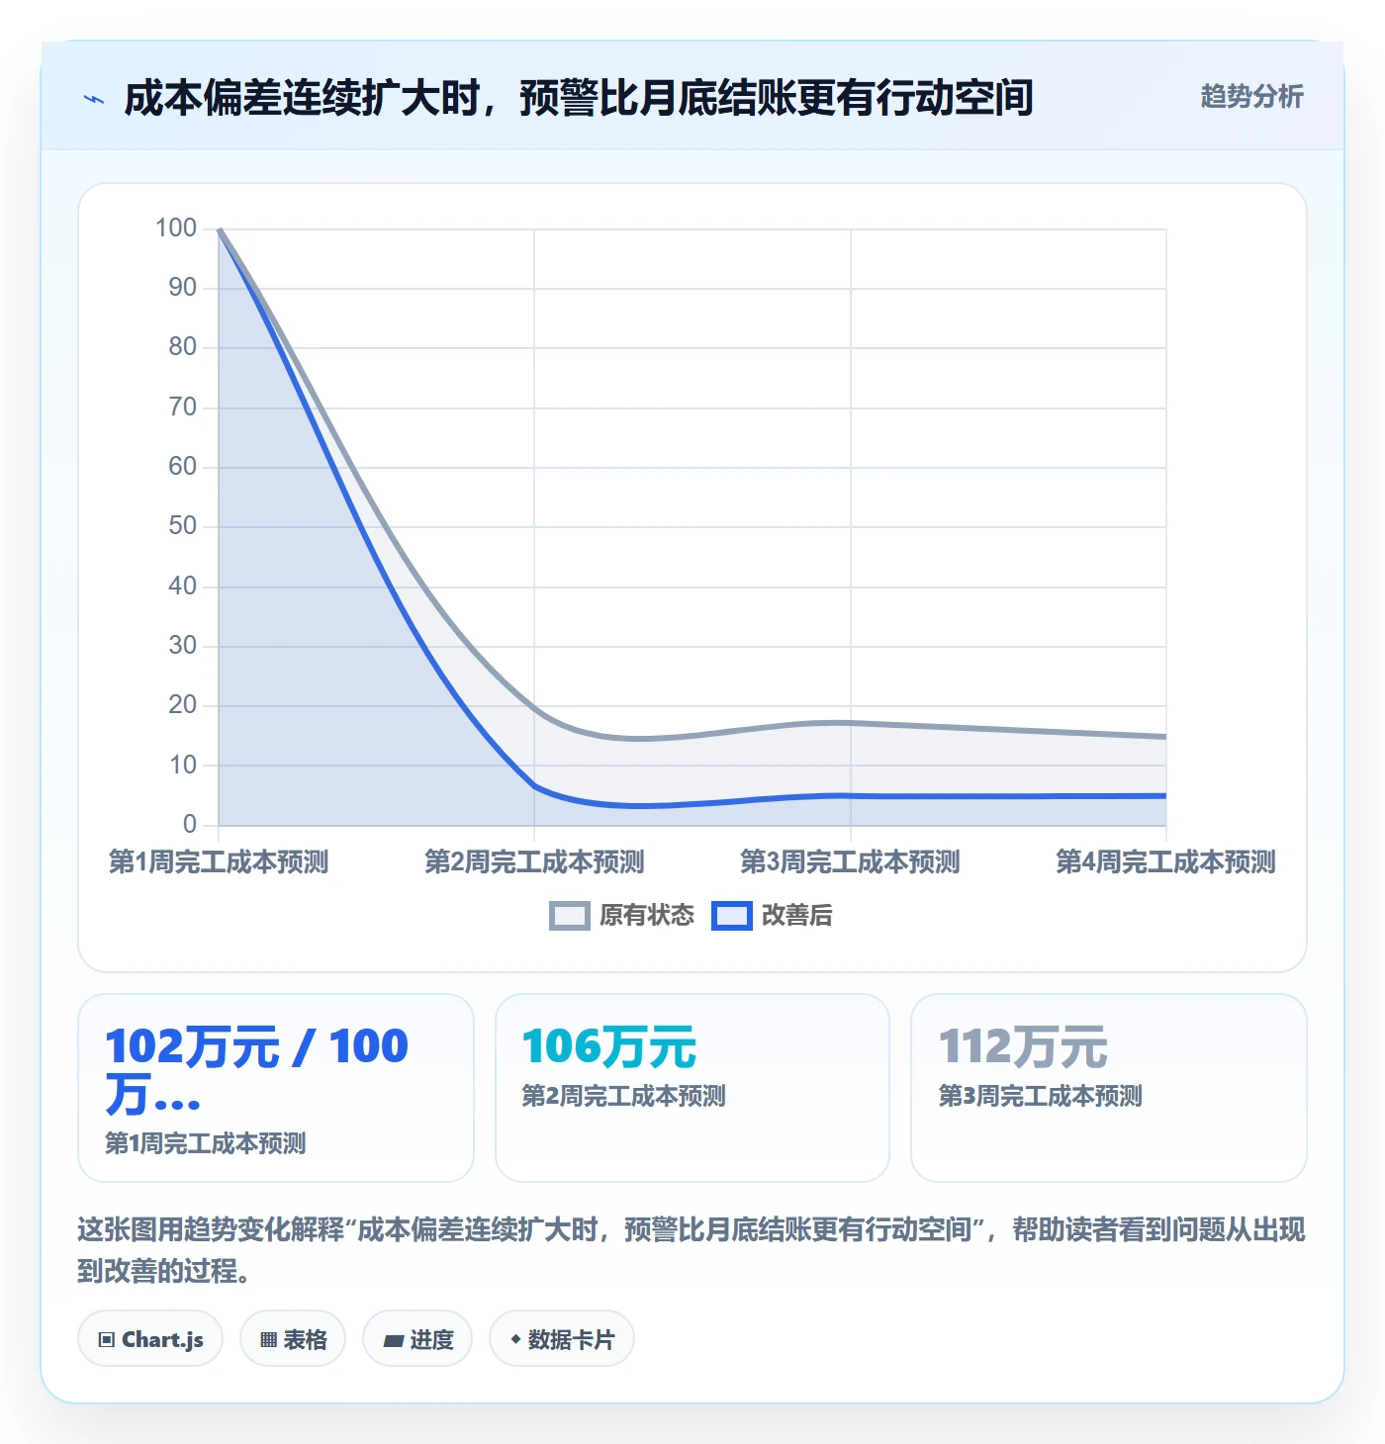Click the y-axis value 10
The image size is (1385, 1444).
[183, 766]
